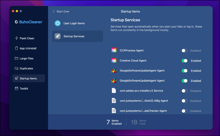Click the Startup Services heading

(x=125, y=20)
